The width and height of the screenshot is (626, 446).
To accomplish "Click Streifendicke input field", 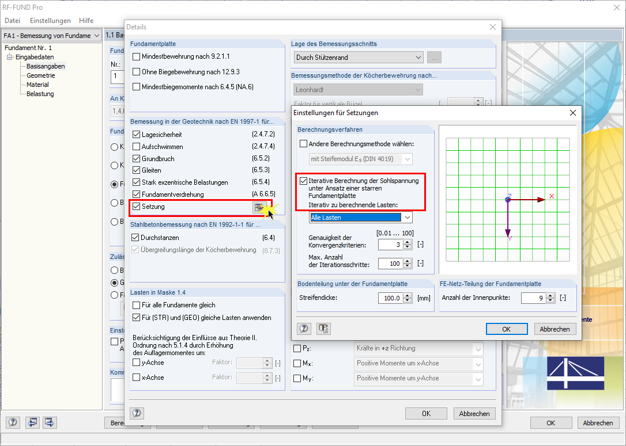I will [x=390, y=298].
